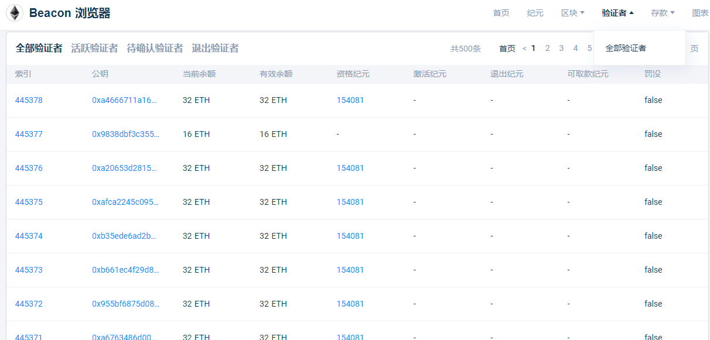Open the 首页 navigation menu item

click(501, 12)
